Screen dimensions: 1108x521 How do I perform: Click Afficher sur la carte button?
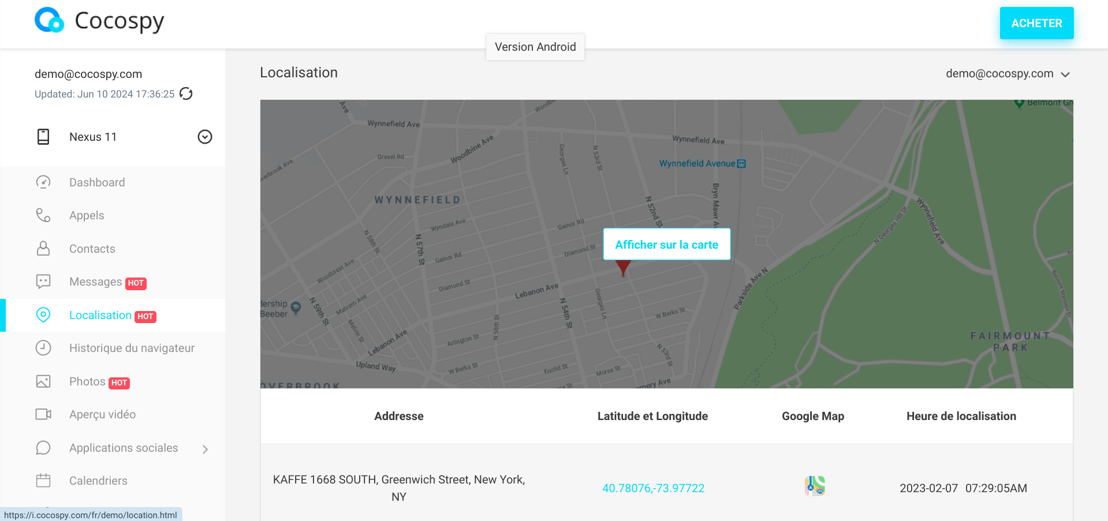[x=667, y=244]
